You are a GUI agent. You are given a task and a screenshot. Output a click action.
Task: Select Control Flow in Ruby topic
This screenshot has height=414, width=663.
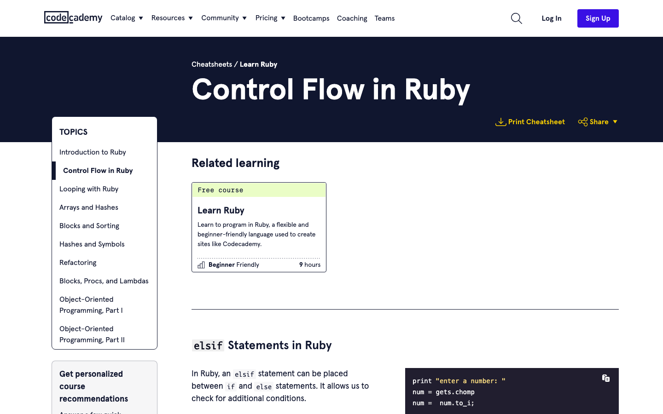[98, 171]
